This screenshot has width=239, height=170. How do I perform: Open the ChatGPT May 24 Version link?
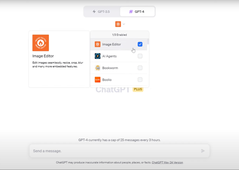point(167,163)
